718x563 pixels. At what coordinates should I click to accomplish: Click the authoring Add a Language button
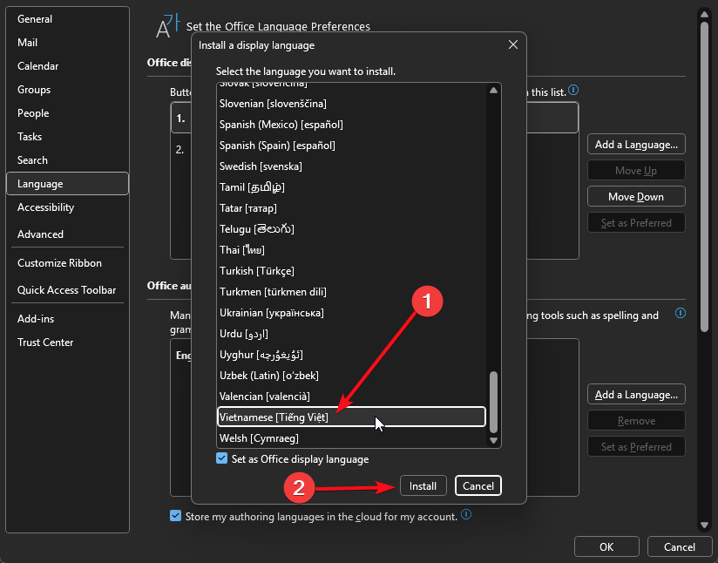pyautogui.click(x=636, y=395)
